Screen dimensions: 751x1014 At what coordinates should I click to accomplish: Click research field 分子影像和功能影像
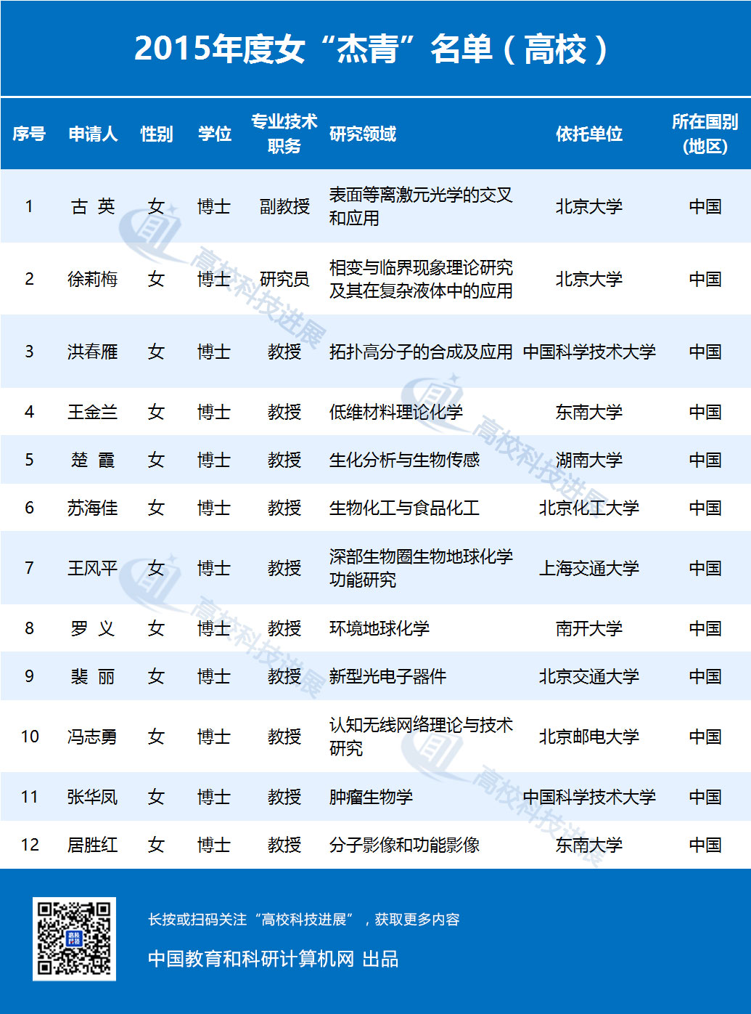click(404, 845)
